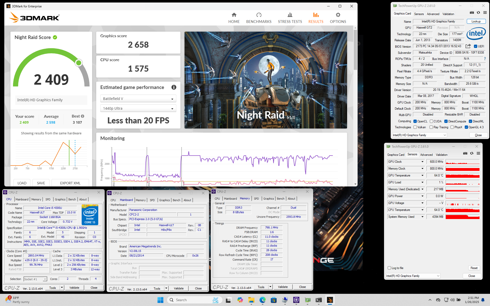Toggle DirectML checkbox in GPU-Z
Image resolution: width=490 pixels, height=306 pixels.
click(470, 121)
